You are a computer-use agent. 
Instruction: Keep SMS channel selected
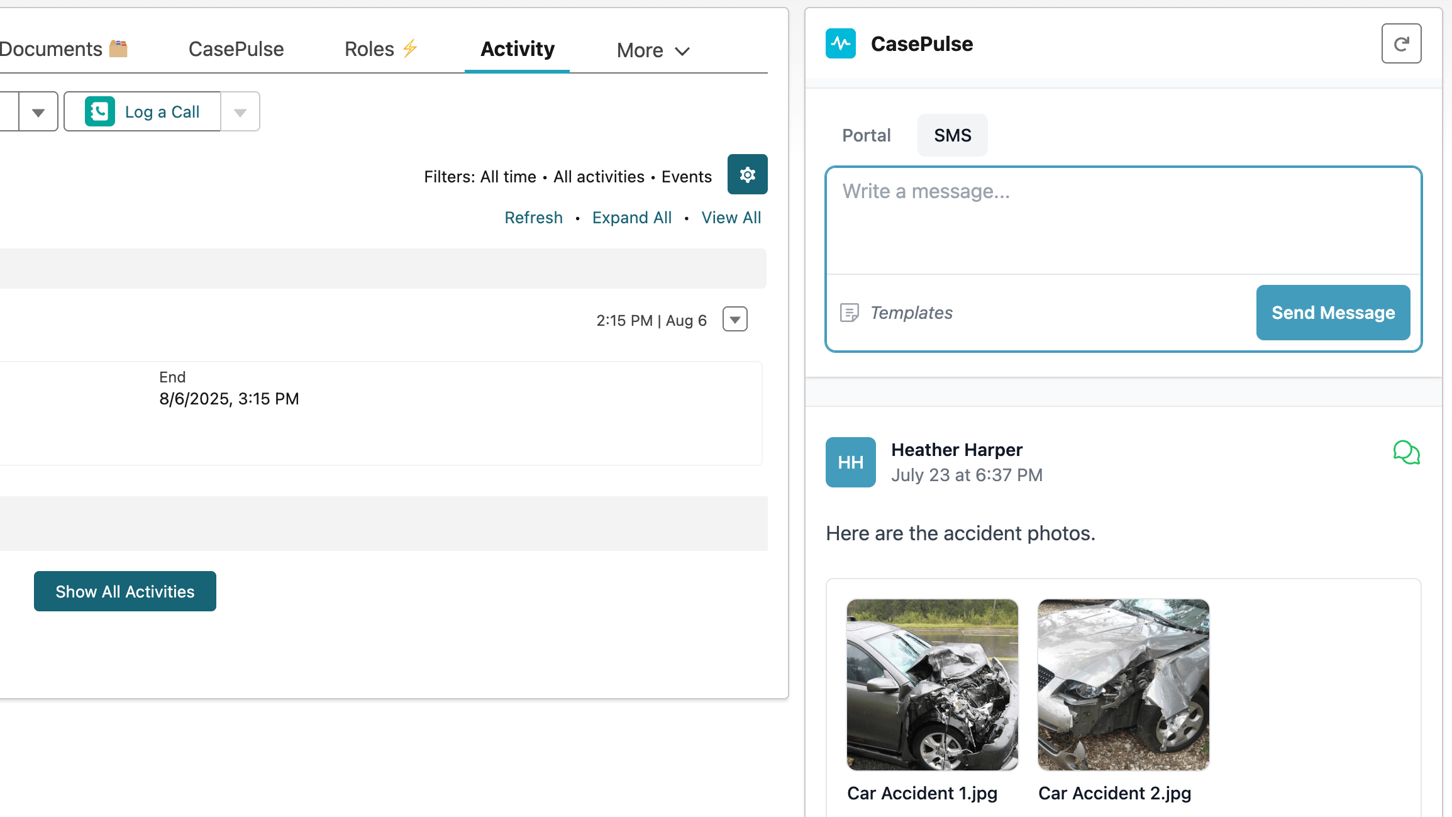pyautogui.click(x=952, y=135)
